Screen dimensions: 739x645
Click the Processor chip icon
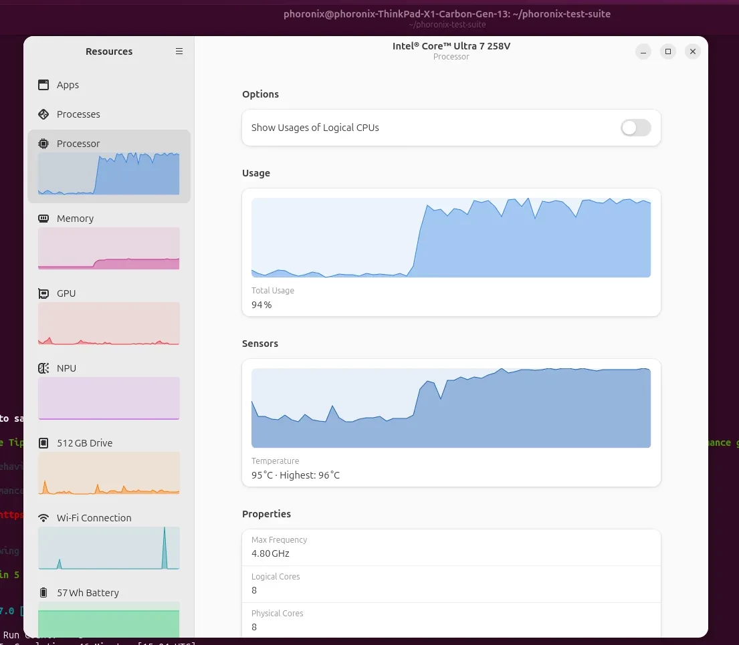(x=43, y=144)
